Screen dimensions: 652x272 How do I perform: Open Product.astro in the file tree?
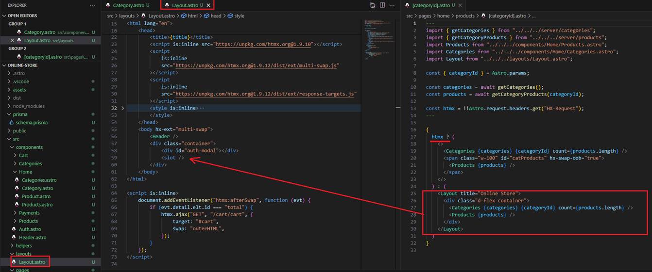point(36,196)
